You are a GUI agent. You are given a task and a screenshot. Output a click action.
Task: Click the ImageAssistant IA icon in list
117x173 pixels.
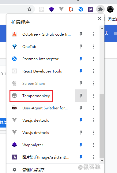[x=14, y=157]
